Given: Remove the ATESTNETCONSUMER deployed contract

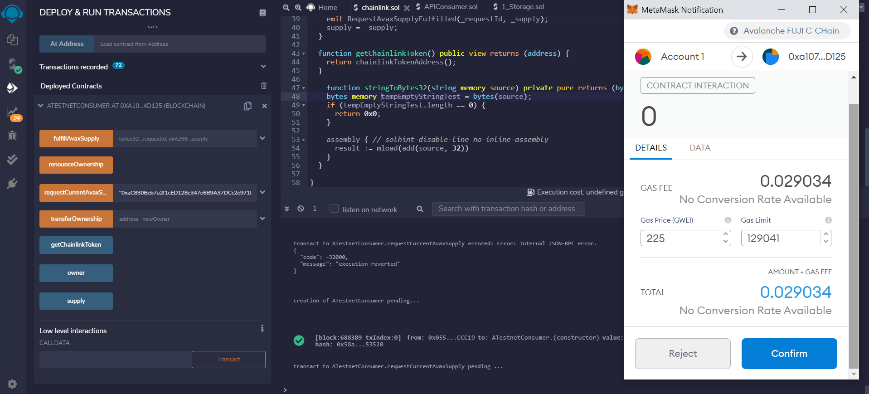Looking at the screenshot, I should [264, 106].
